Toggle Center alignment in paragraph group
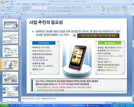Screen dimensions: 134x107 point(60,11)
